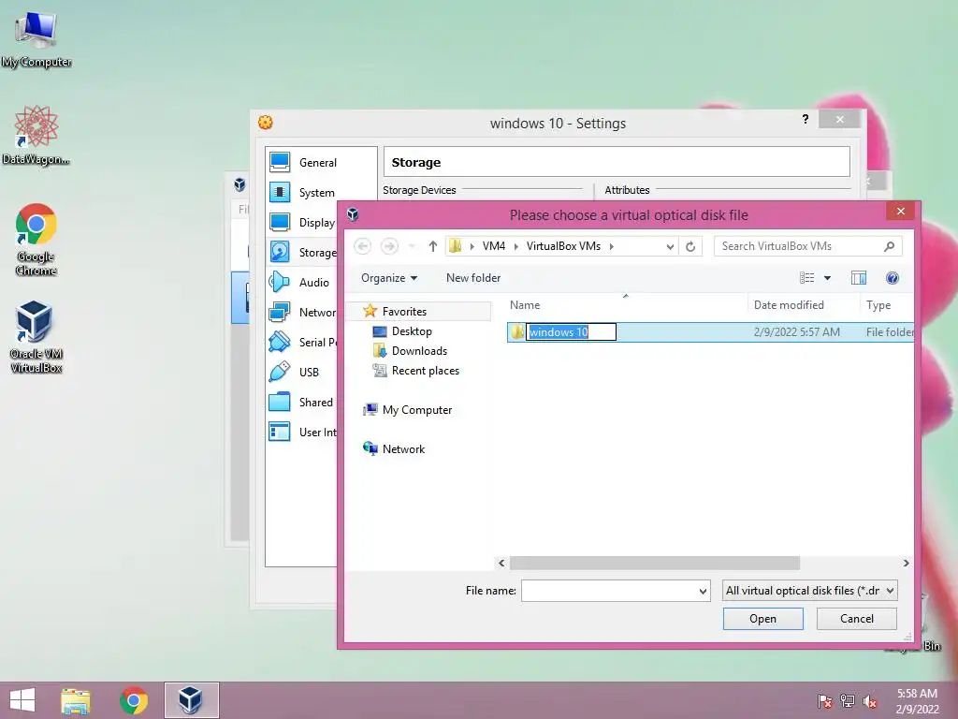Screen dimensions: 958x719
Task: Click the windows 10 rename text box
Action: (572, 332)
